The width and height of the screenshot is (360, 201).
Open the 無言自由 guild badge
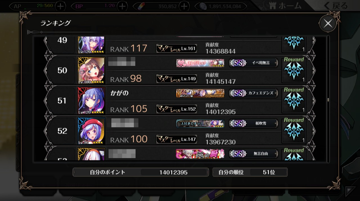pyautogui.click(x=253, y=154)
